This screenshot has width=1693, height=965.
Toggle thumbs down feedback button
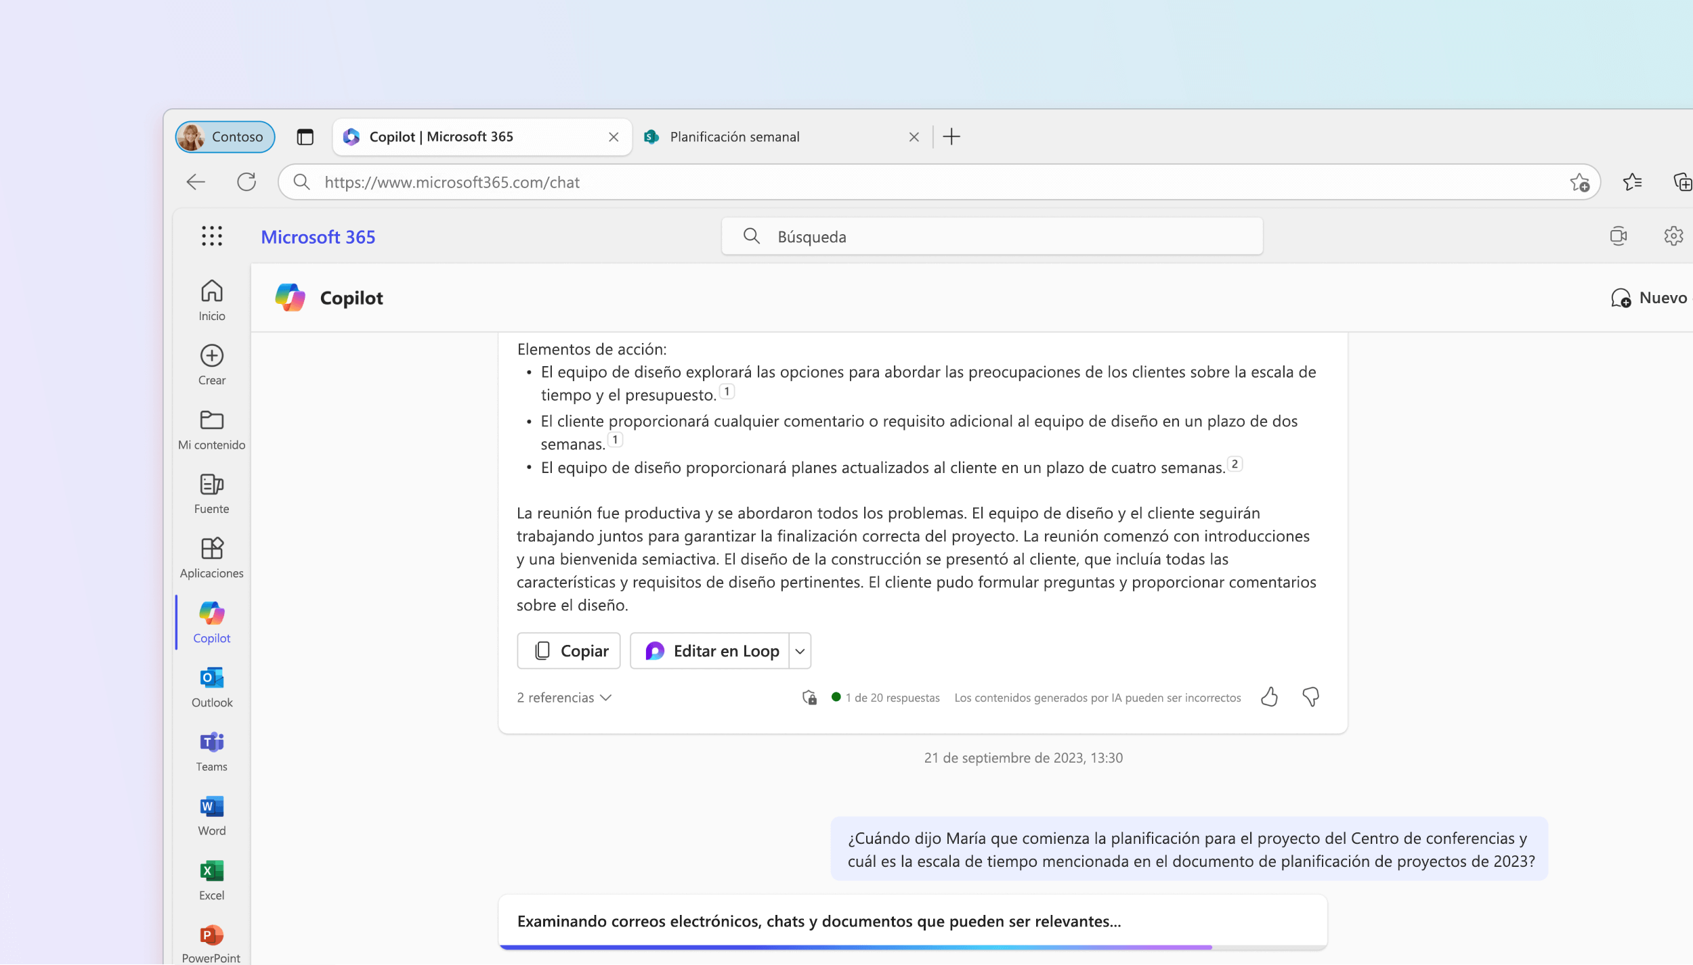click(1312, 697)
